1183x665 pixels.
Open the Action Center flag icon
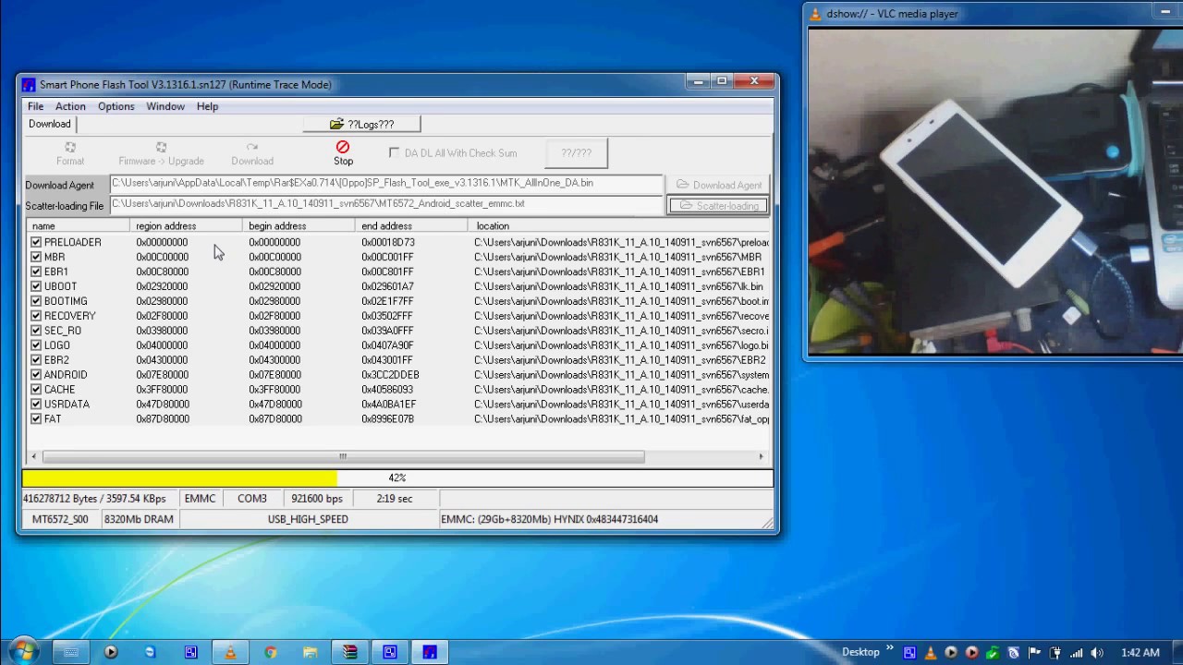click(x=1035, y=653)
